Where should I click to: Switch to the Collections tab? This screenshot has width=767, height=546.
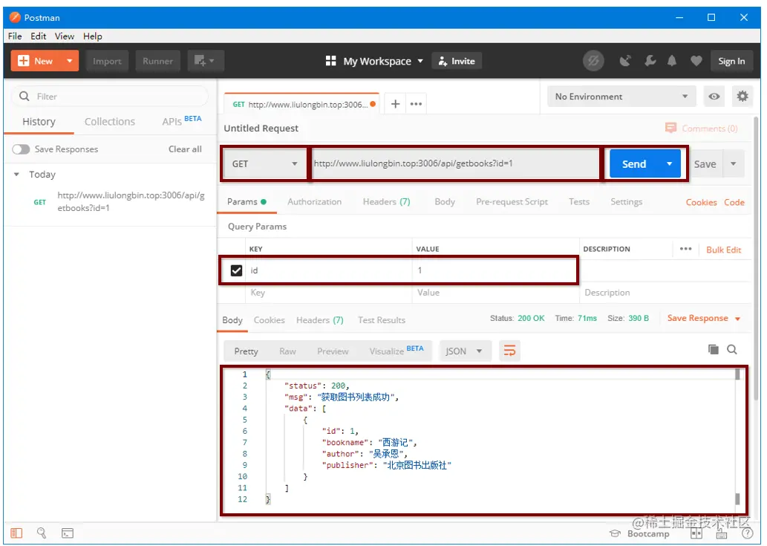[110, 122]
